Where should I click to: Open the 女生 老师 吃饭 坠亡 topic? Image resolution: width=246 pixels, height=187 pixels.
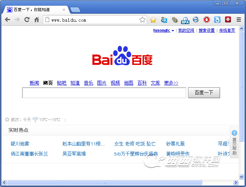[x=135, y=144]
